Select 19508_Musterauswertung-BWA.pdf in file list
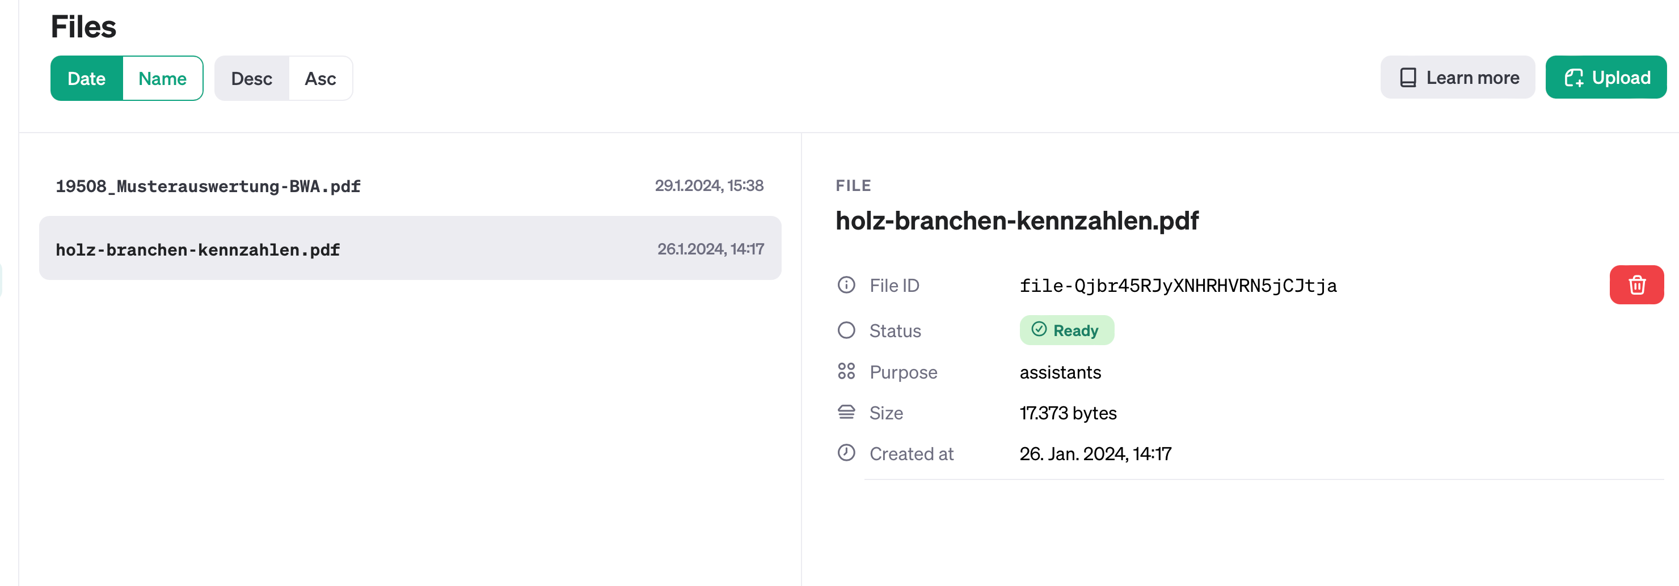Viewport: 1679px width, 586px height. point(208,186)
